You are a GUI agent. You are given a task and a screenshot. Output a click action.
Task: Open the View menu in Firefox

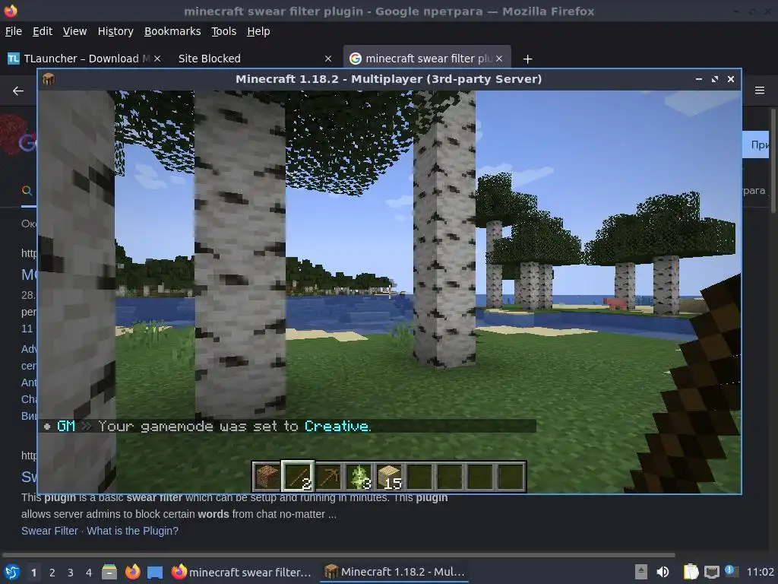coord(74,31)
